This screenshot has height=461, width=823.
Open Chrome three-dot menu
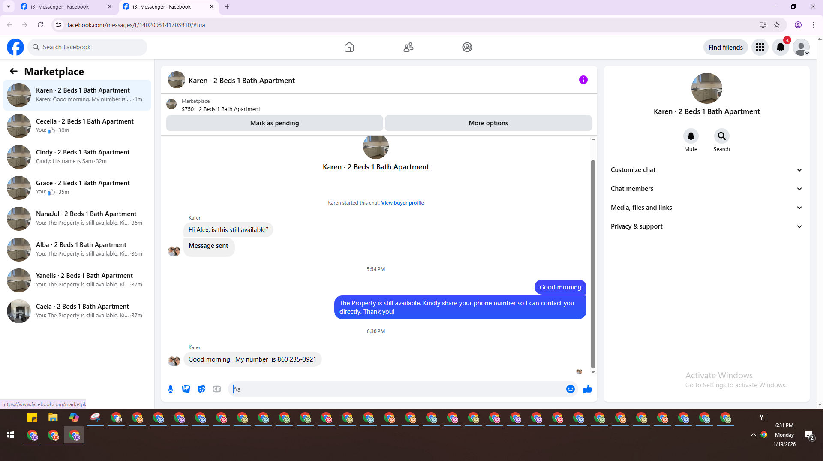click(814, 25)
